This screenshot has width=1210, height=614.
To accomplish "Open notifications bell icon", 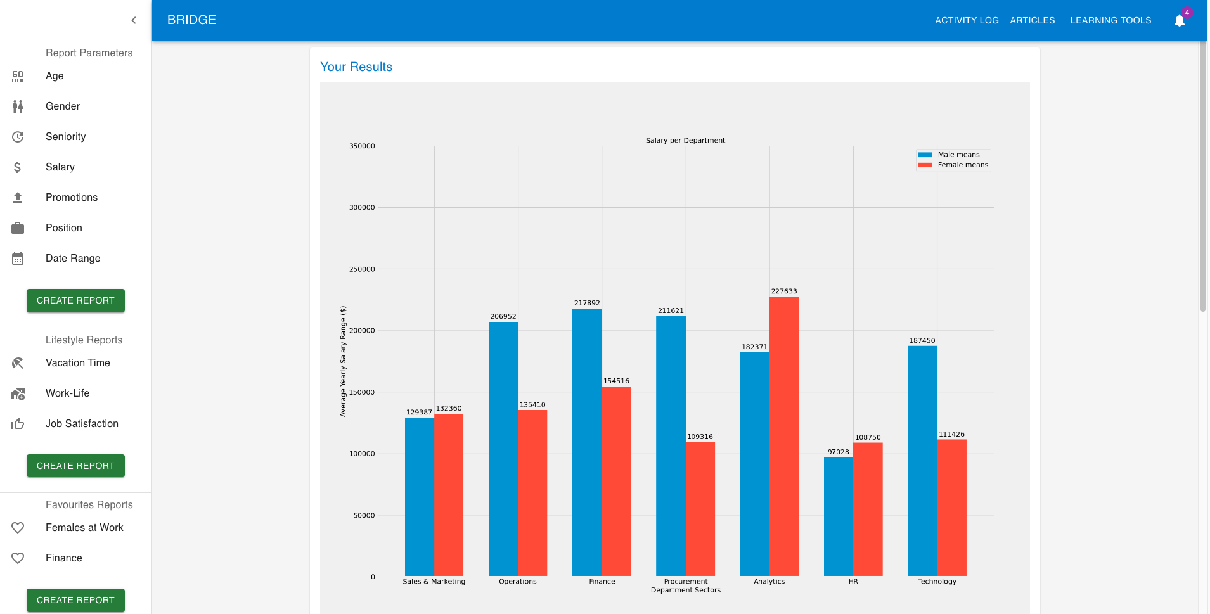I will point(1180,20).
